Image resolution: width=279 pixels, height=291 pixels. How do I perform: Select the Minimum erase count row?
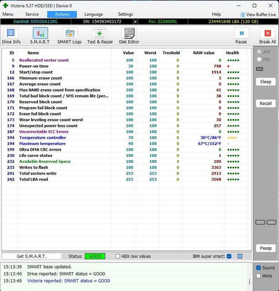coord(127,78)
